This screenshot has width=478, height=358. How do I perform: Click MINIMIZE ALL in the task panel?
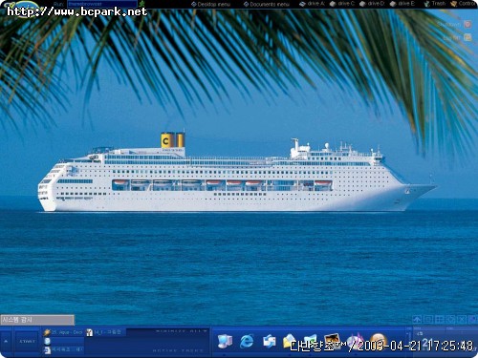coord(182,331)
